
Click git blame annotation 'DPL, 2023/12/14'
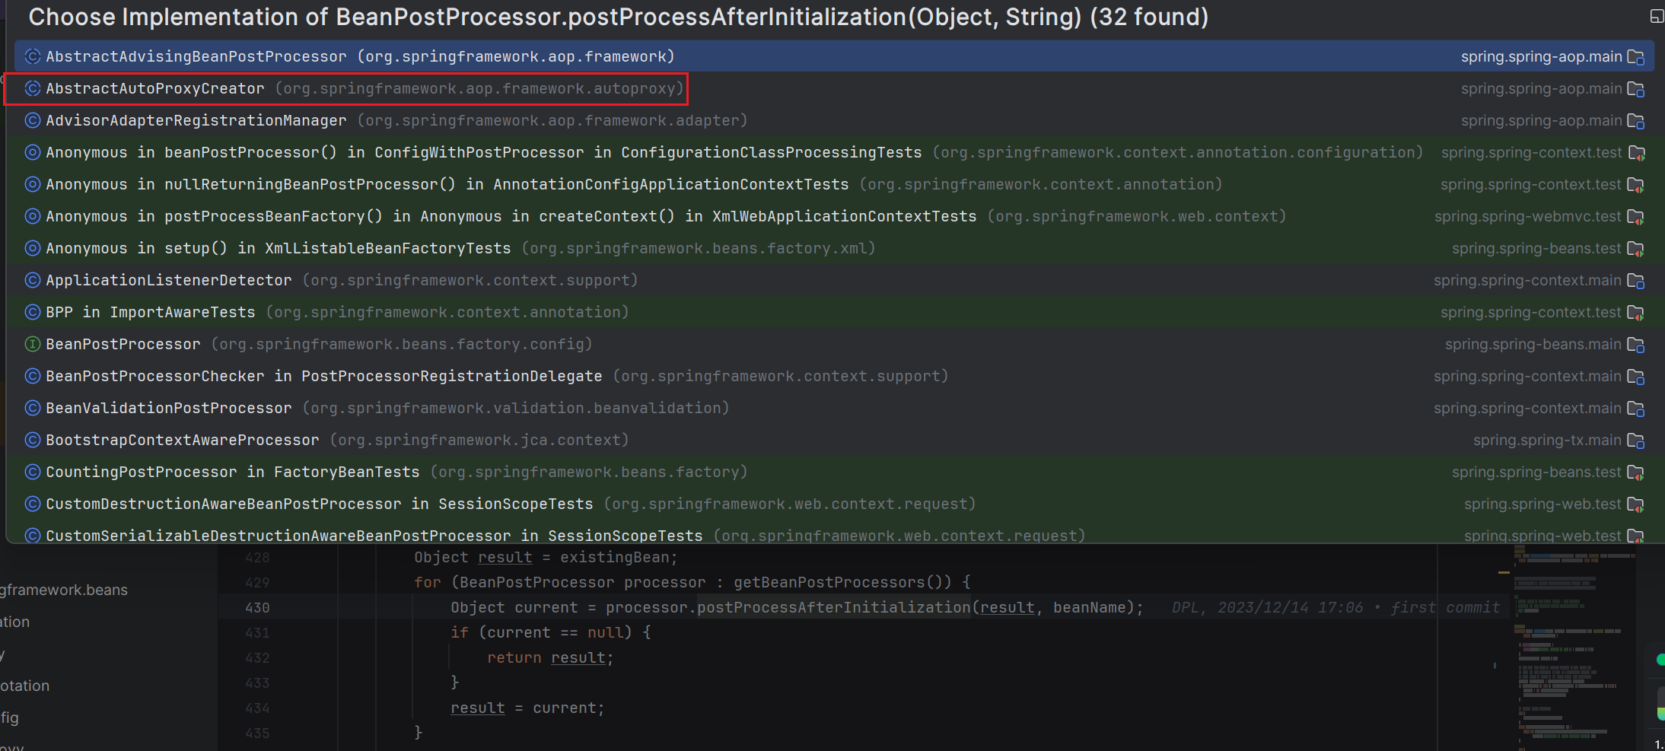(x=1336, y=607)
